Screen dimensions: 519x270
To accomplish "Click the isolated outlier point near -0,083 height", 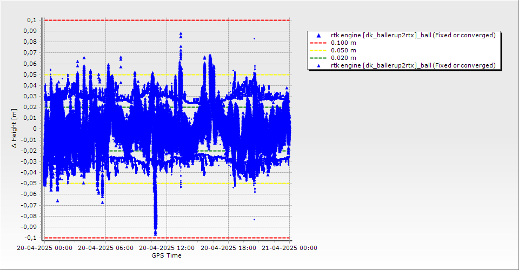I will click(254, 219).
